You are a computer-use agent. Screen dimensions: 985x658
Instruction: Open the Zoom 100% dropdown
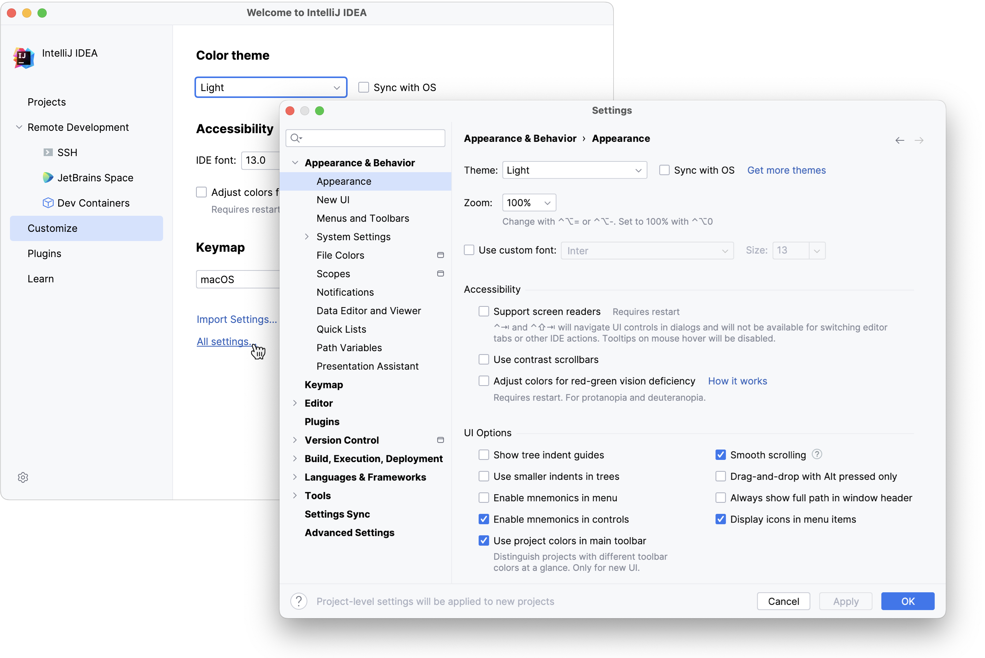pos(529,203)
